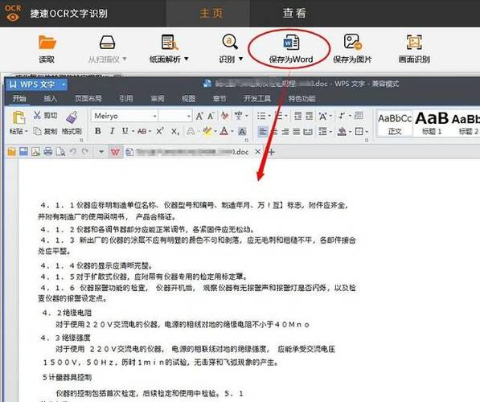
Task: Click 画面识别 screen capture button
Action: click(x=414, y=49)
